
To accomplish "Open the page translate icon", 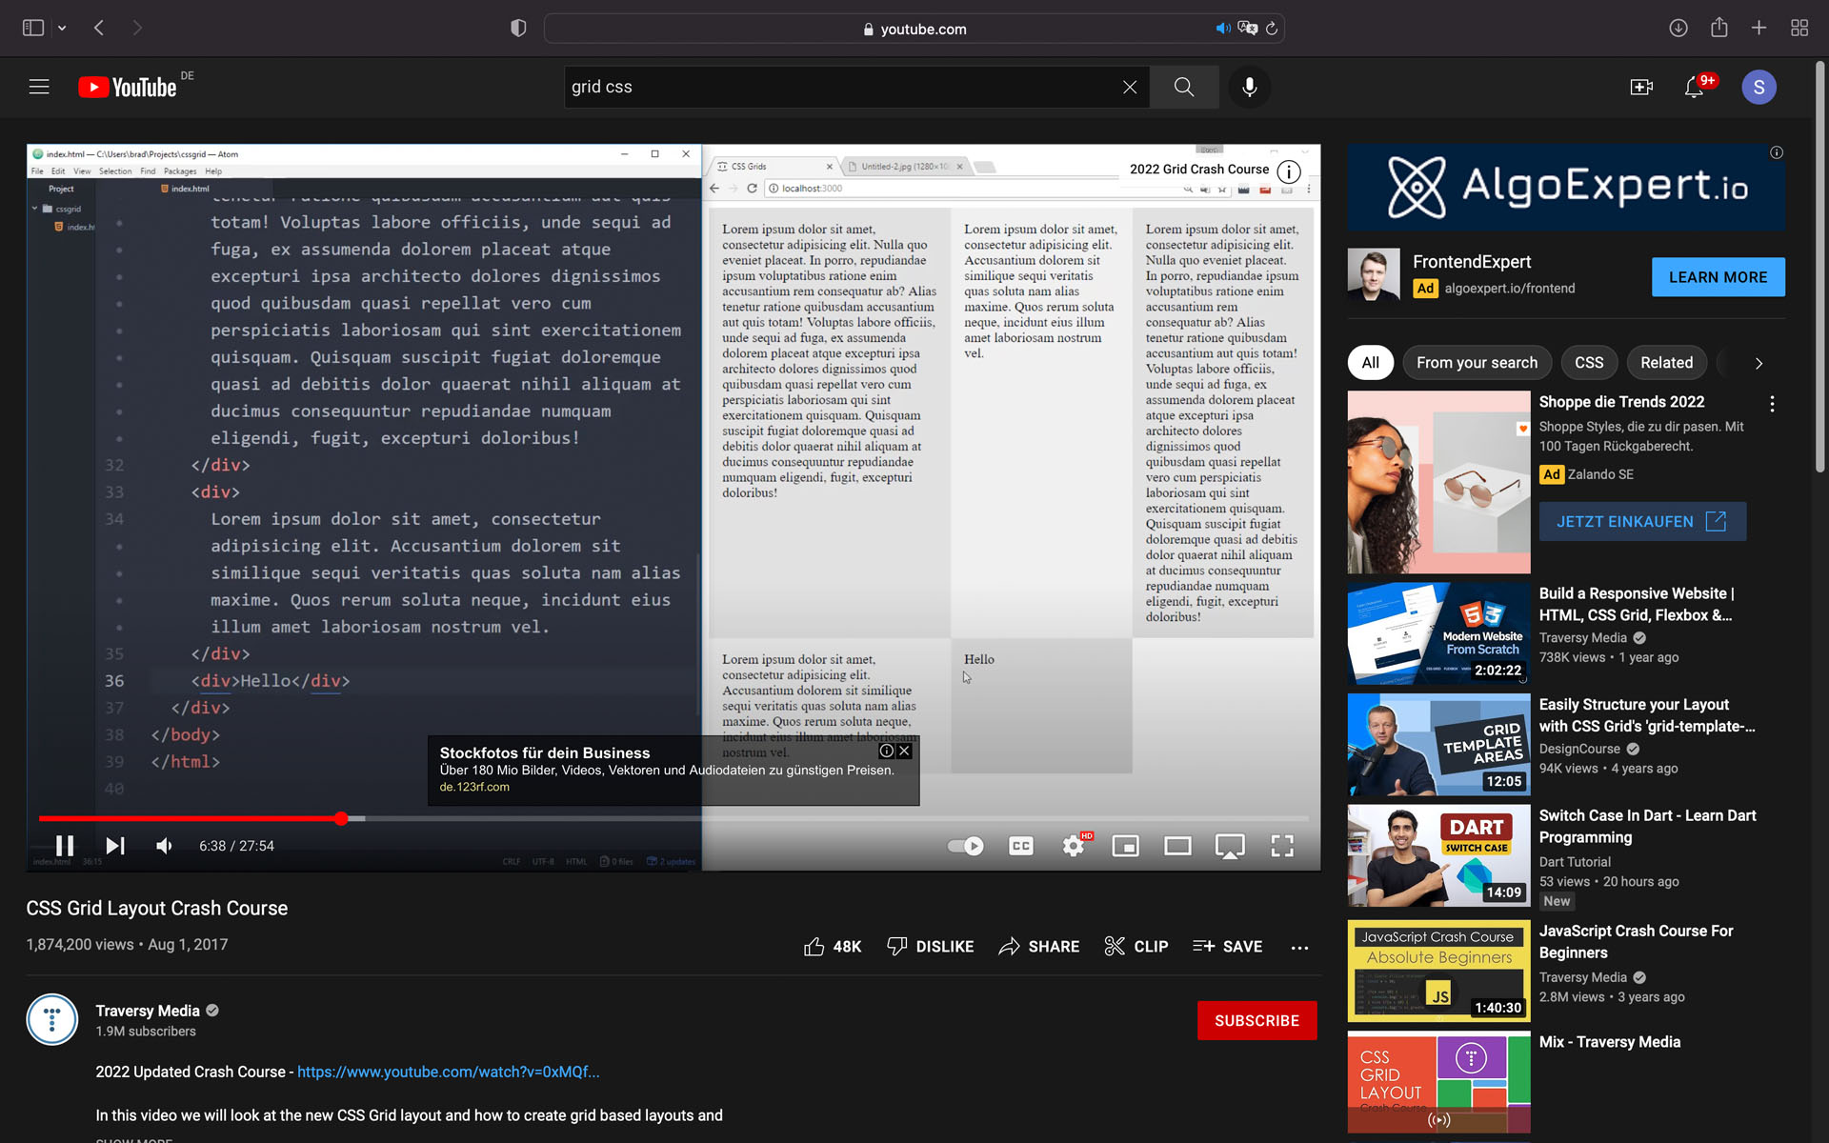I will (1248, 29).
